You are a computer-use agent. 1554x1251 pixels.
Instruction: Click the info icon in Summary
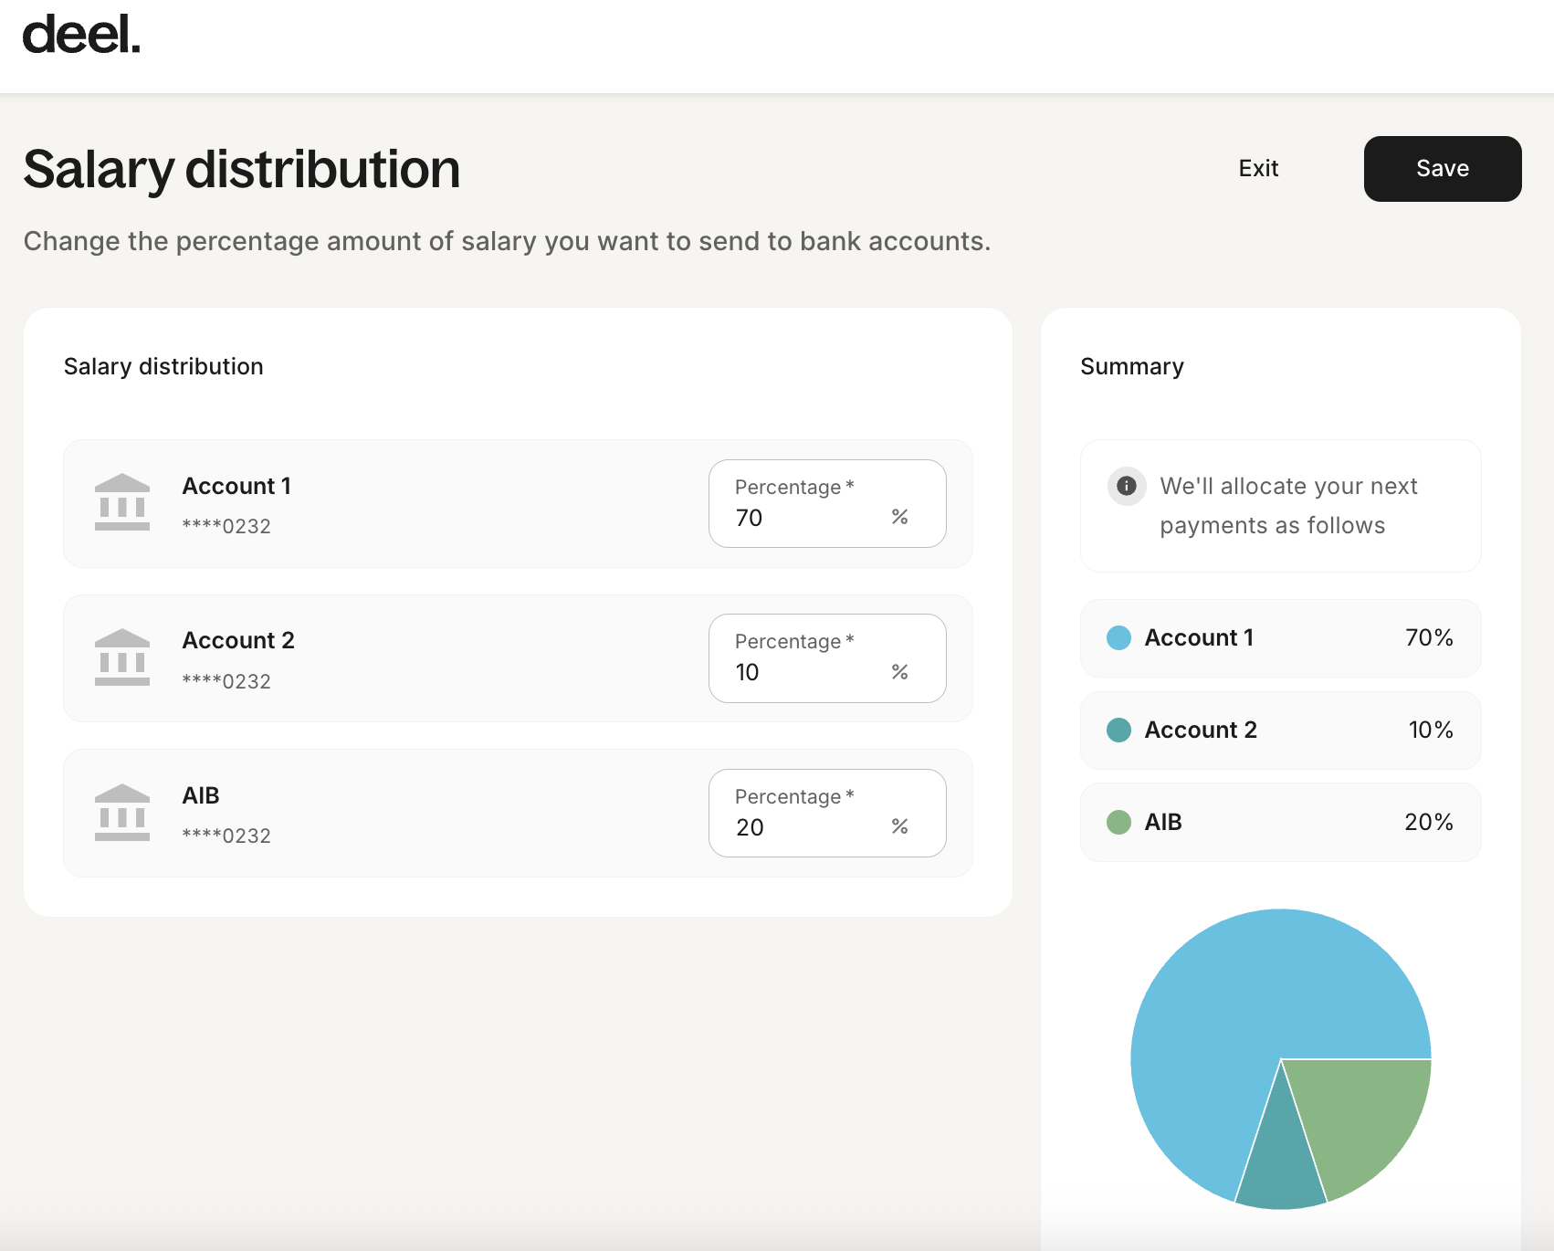point(1127,486)
